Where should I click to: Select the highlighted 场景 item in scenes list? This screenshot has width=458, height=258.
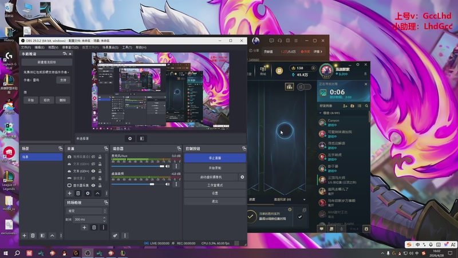(x=41, y=157)
